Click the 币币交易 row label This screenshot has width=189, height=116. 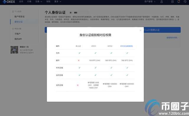point(59,68)
